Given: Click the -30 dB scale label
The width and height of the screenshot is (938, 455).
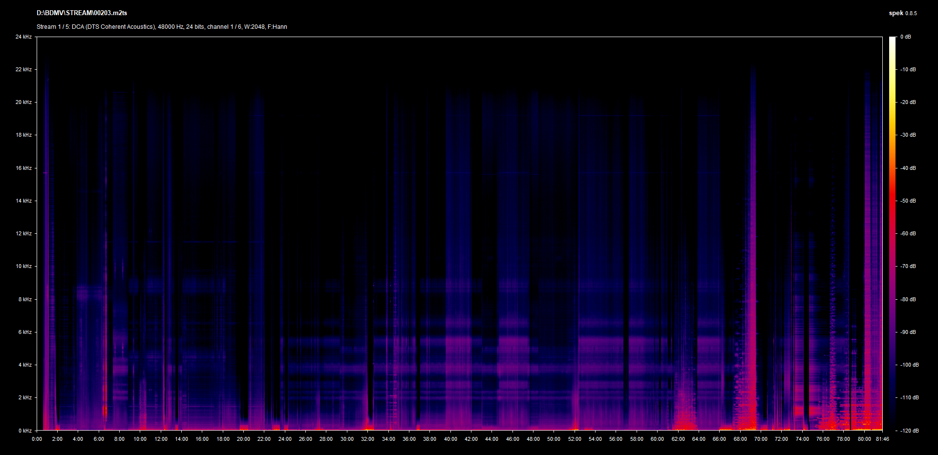Looking at the screenshot, I should pyautogui.click(x=908, y=135).
